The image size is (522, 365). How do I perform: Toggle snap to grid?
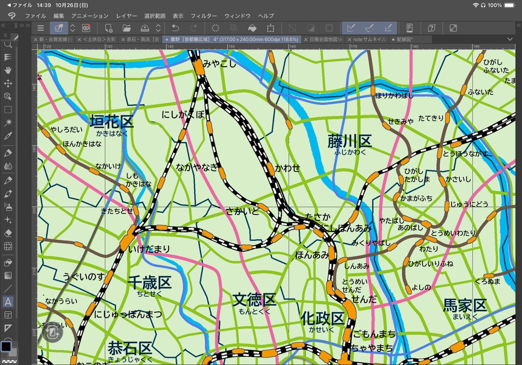coord(388,28)
